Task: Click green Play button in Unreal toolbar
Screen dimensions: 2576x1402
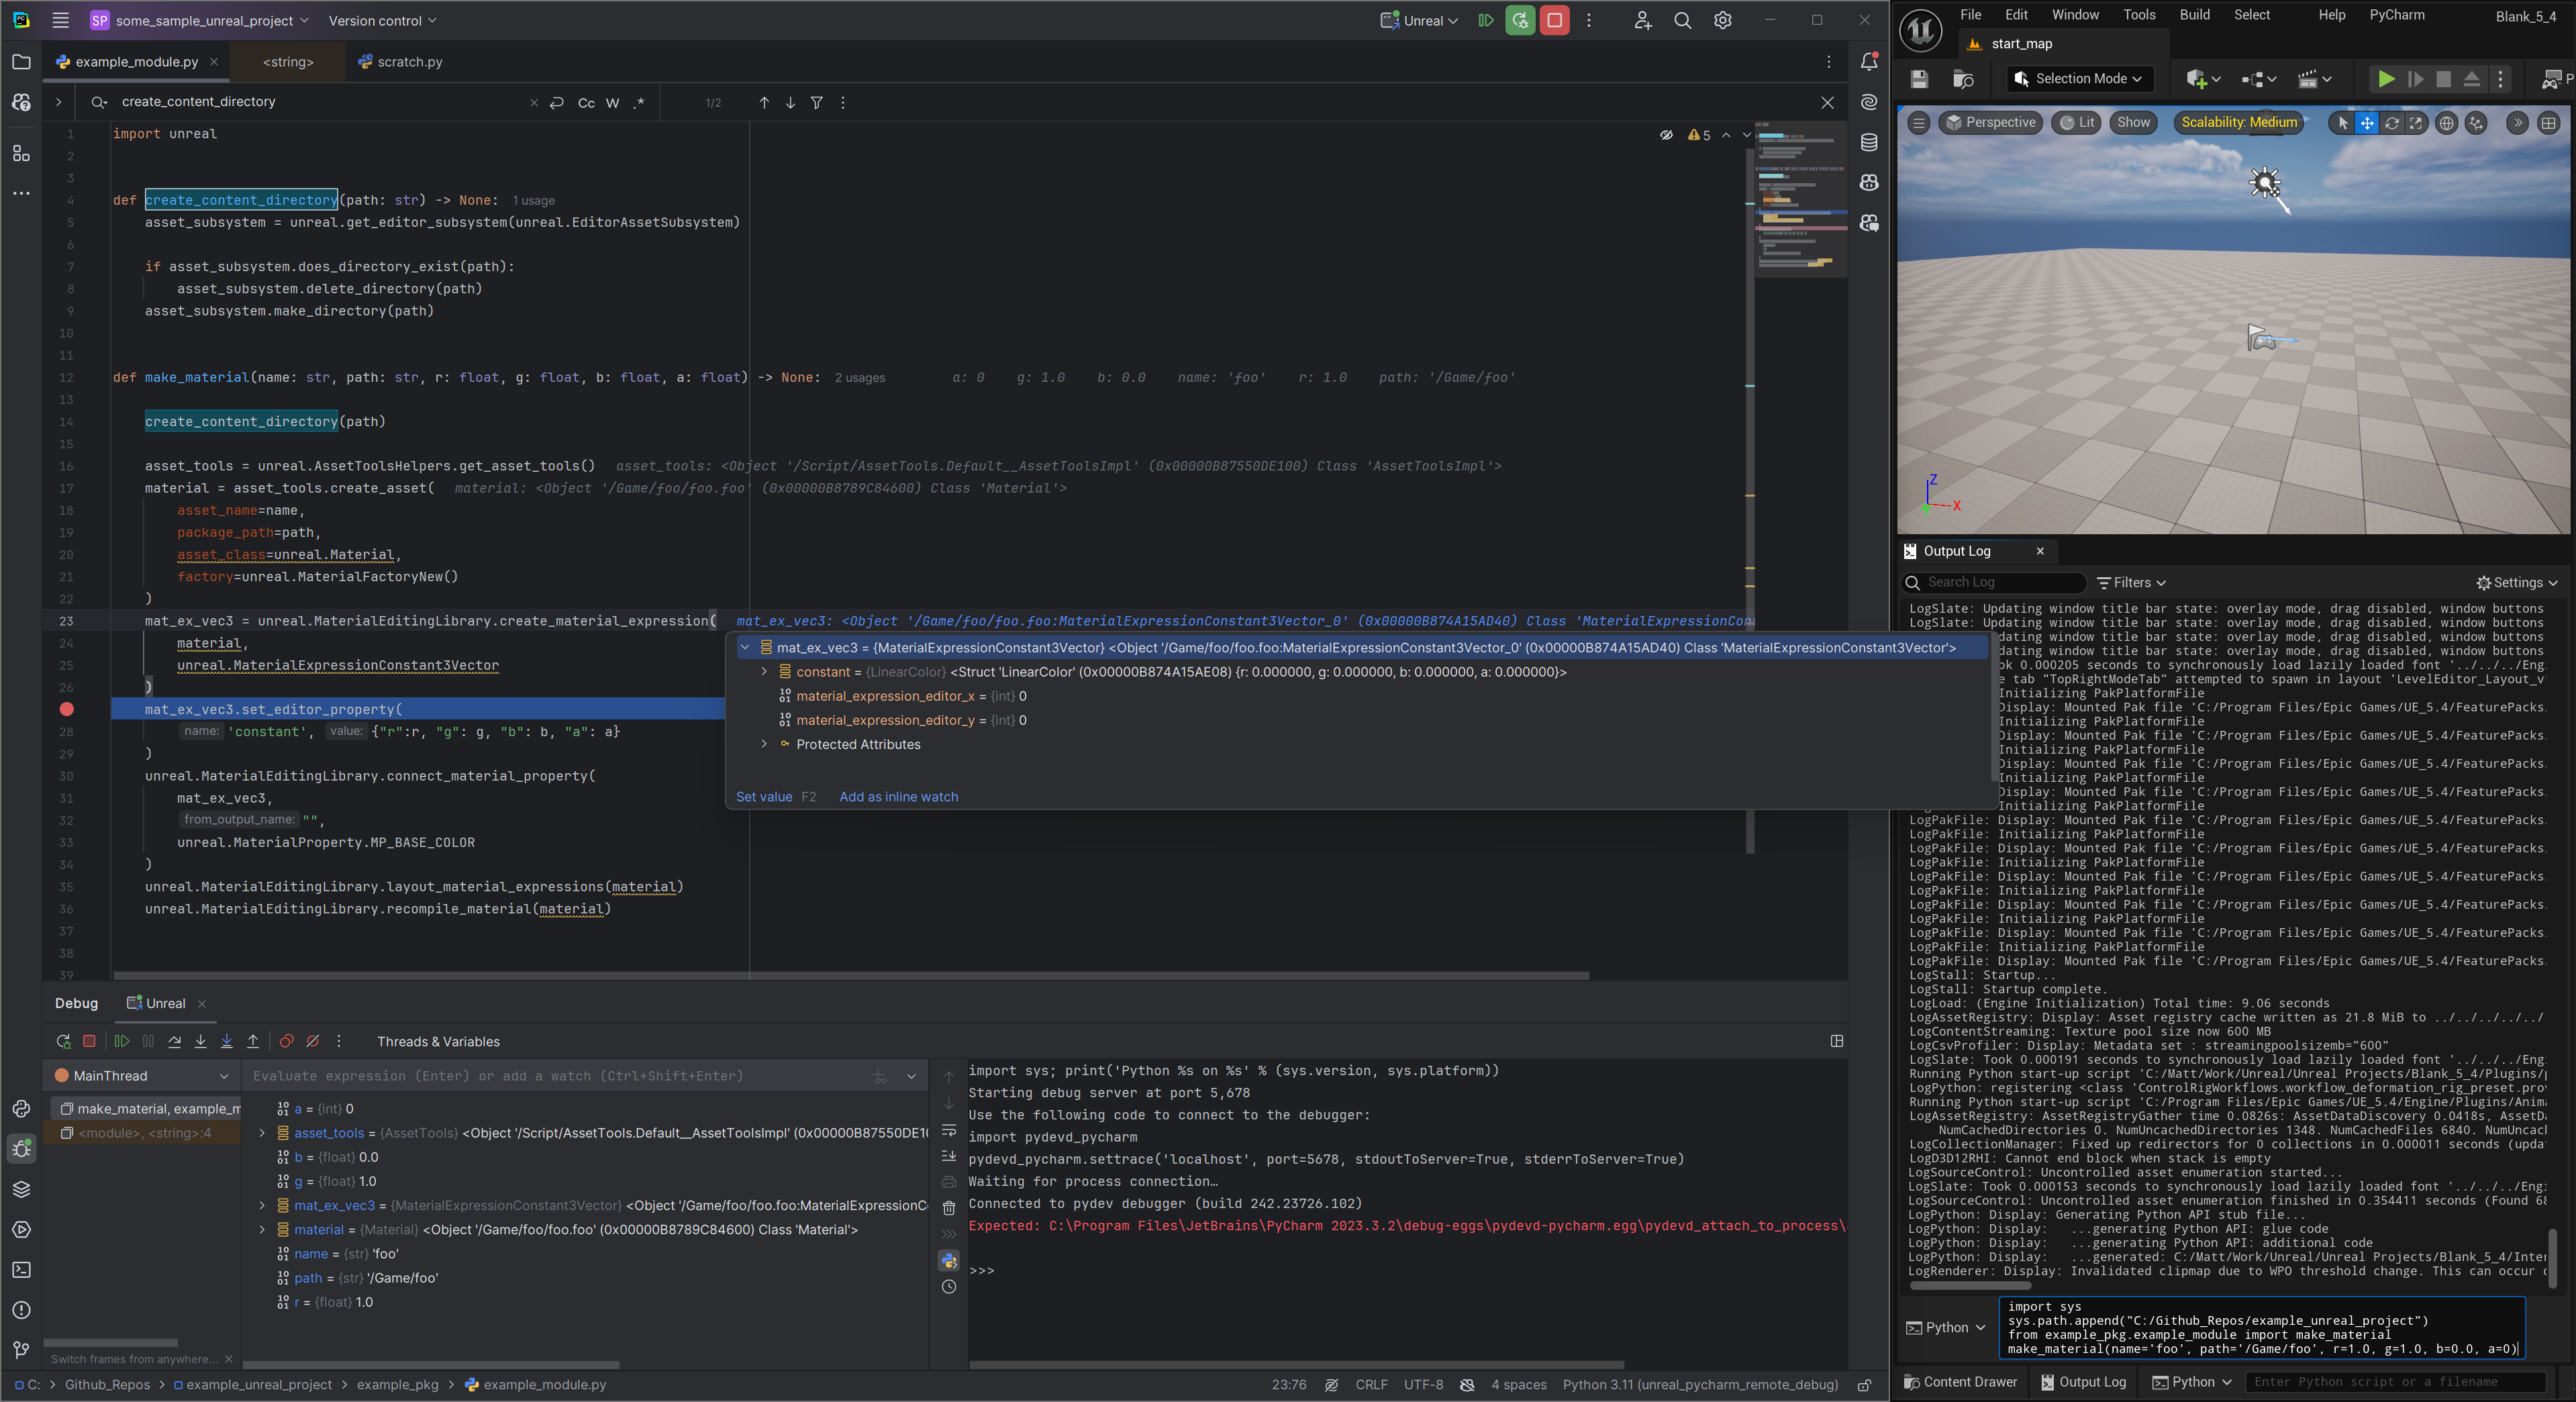Action: (x=2386, y=79)
